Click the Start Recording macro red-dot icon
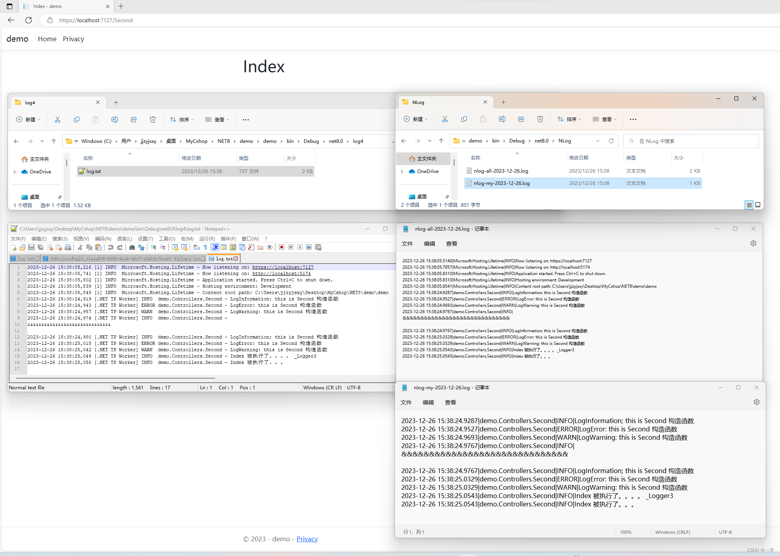The width and height of the screenshot is (780, 556). click(x=281, y=247)
